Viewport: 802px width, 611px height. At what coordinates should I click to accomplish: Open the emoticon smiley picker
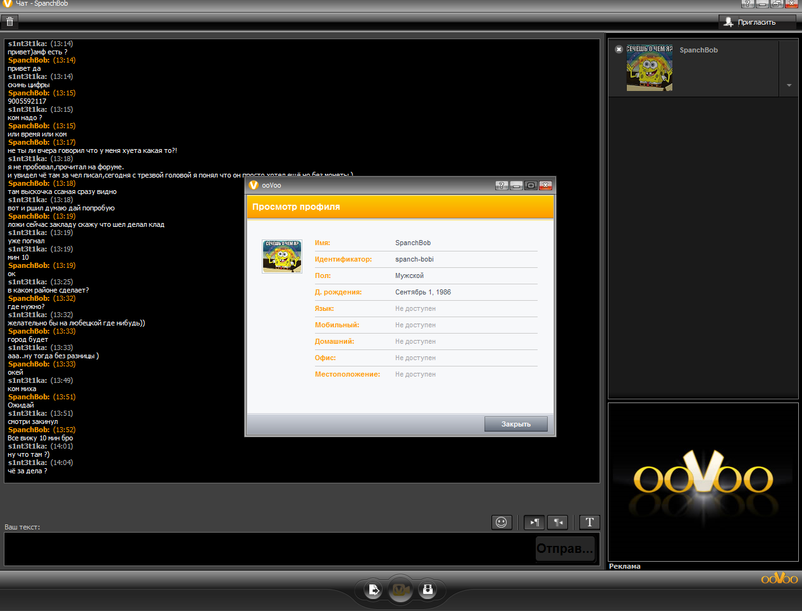coord(502,522)
